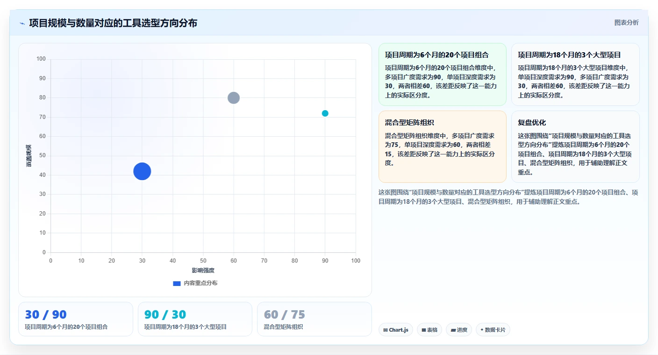Click the 项目周期为18个月的3个大型项目 card heading
The height and width of the screenshot is (355, 658).
click(x=569, y=55)
